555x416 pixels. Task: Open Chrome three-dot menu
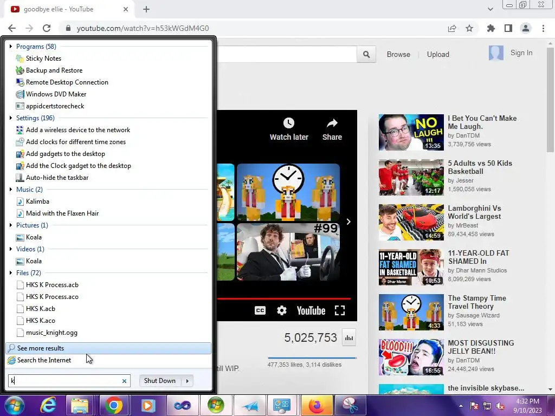543,28
